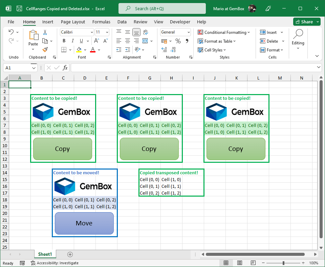The image size is (325, 267).
Task: Click the Name Box showing A1
Action: click(17, 68)
